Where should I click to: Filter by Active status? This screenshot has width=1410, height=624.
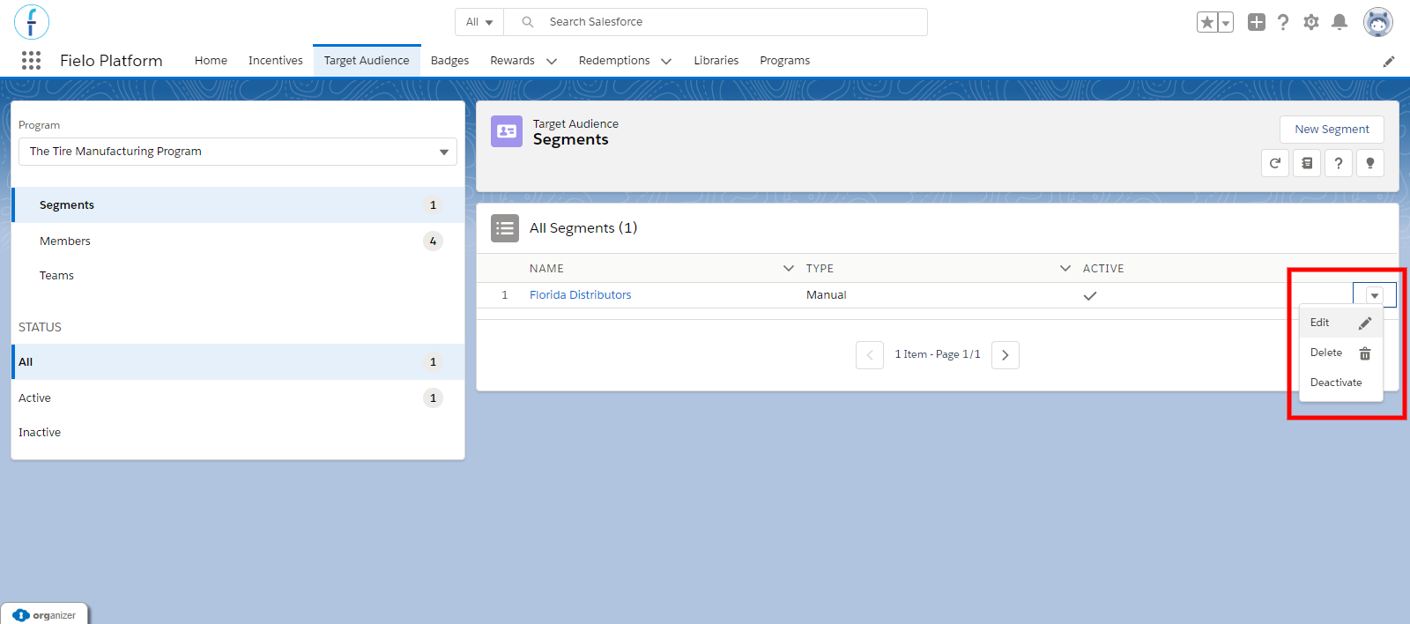pyautogui.click(x=238, y=398)
